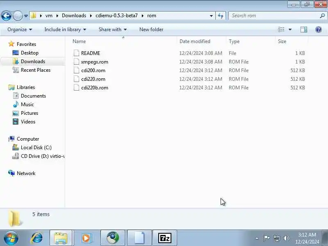Open the Music library
The width and height of the screenshot is (328, 246).
tap(27, 104)
